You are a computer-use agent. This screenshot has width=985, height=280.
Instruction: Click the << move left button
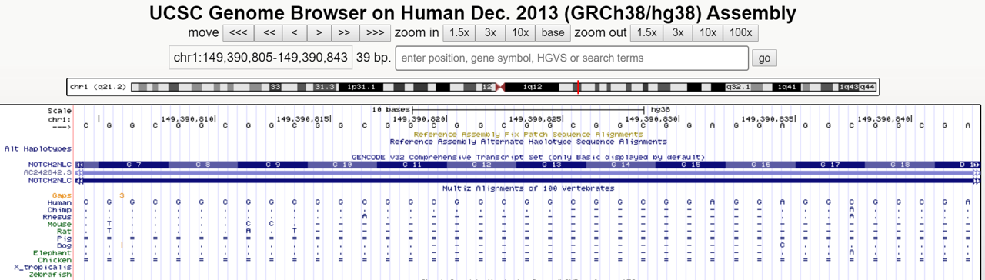coord(269,32)
